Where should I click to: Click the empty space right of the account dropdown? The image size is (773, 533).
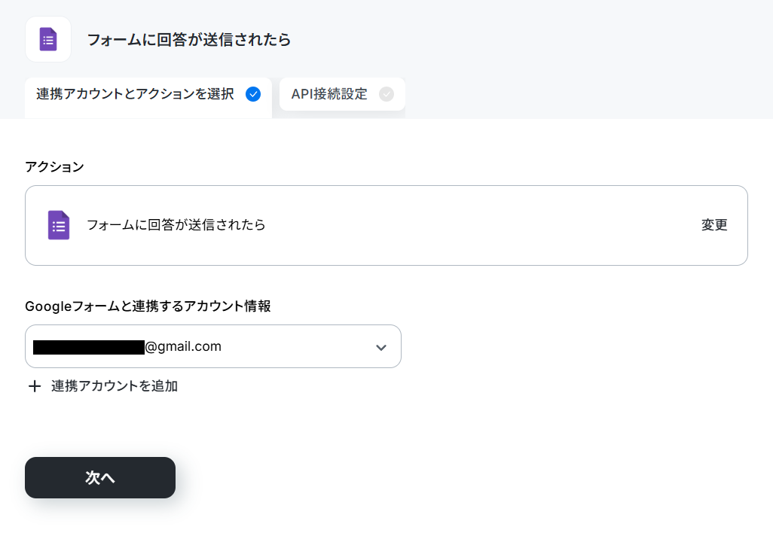574,346
